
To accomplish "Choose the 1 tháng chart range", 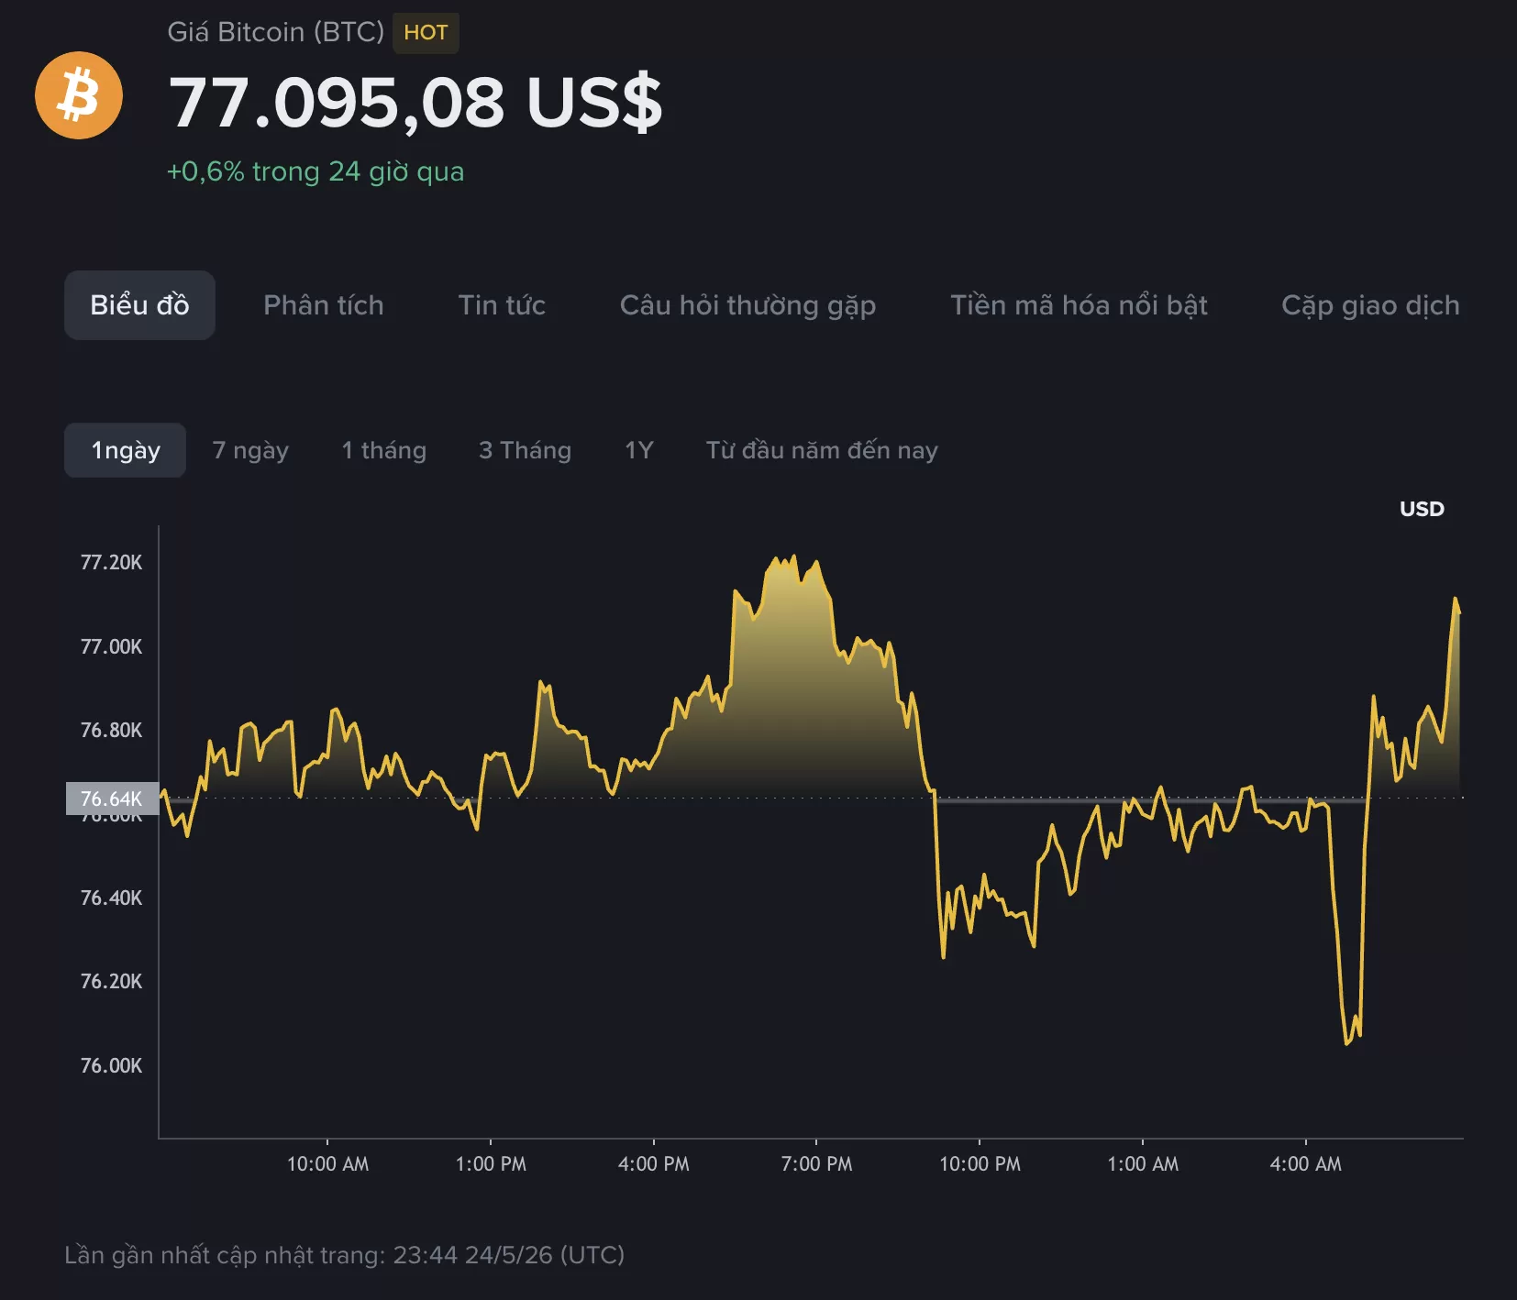I will 383,450.
